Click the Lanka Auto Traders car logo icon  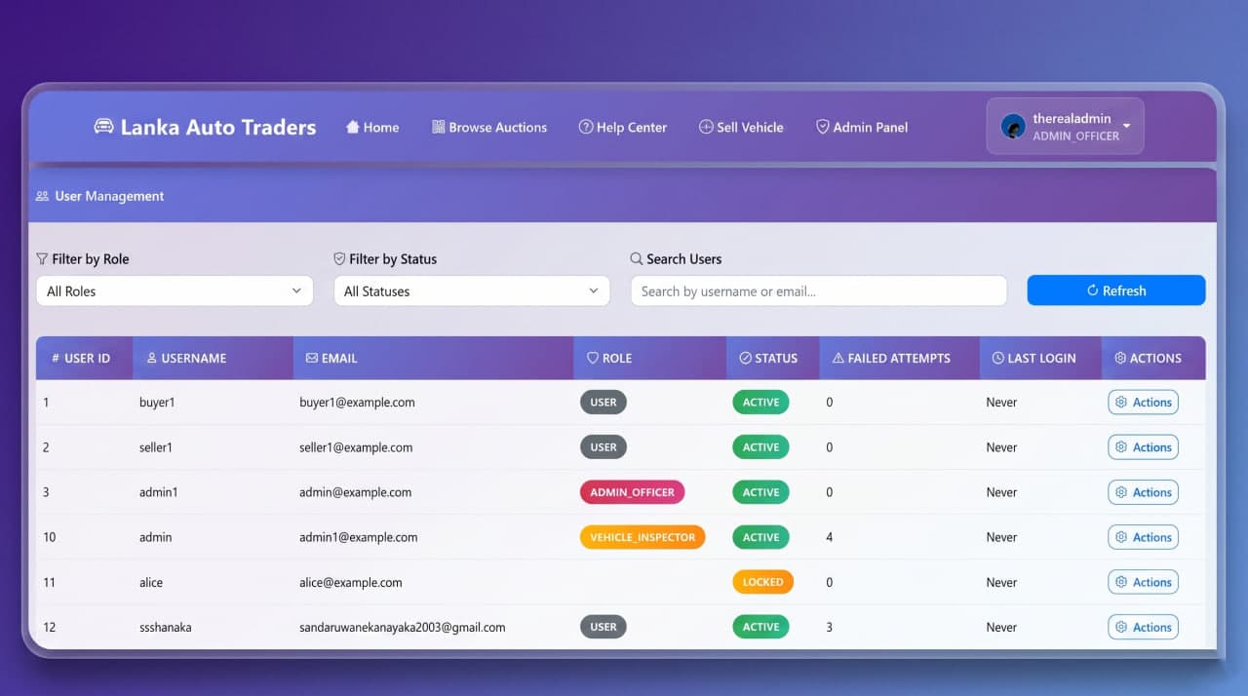click(x=103, y=127)
